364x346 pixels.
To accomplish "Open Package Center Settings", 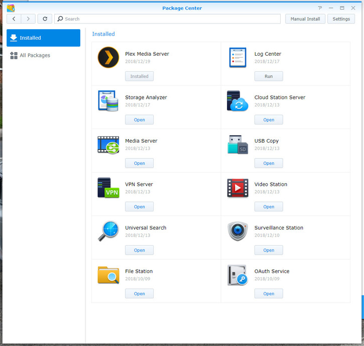I will [x=341, y=19].
